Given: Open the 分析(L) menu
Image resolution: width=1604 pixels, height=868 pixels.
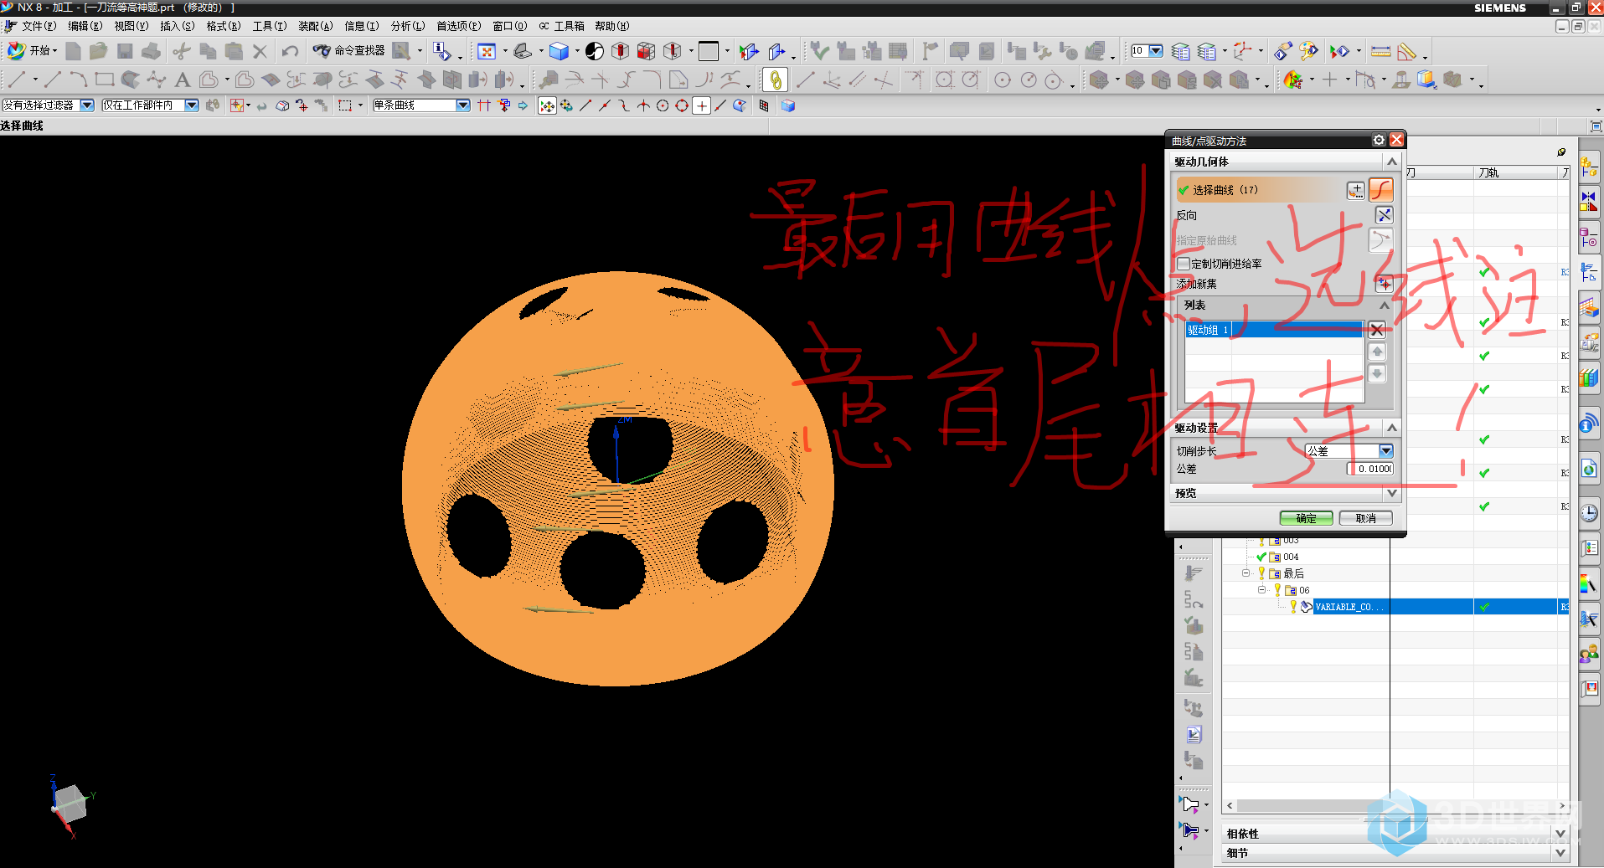Looking at the screenshot, I should tap(408, 26).
